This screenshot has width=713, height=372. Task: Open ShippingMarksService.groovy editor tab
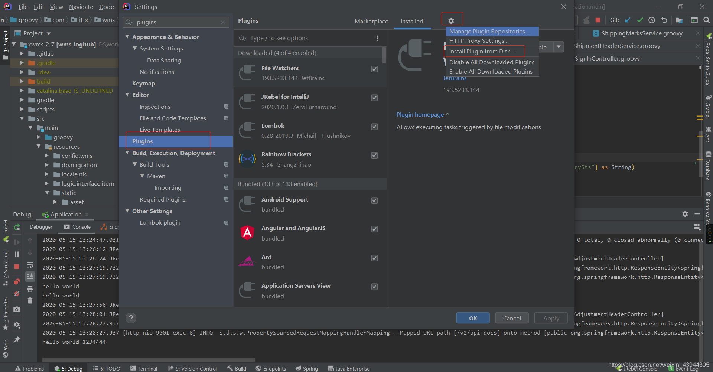[x=642, y=33]
